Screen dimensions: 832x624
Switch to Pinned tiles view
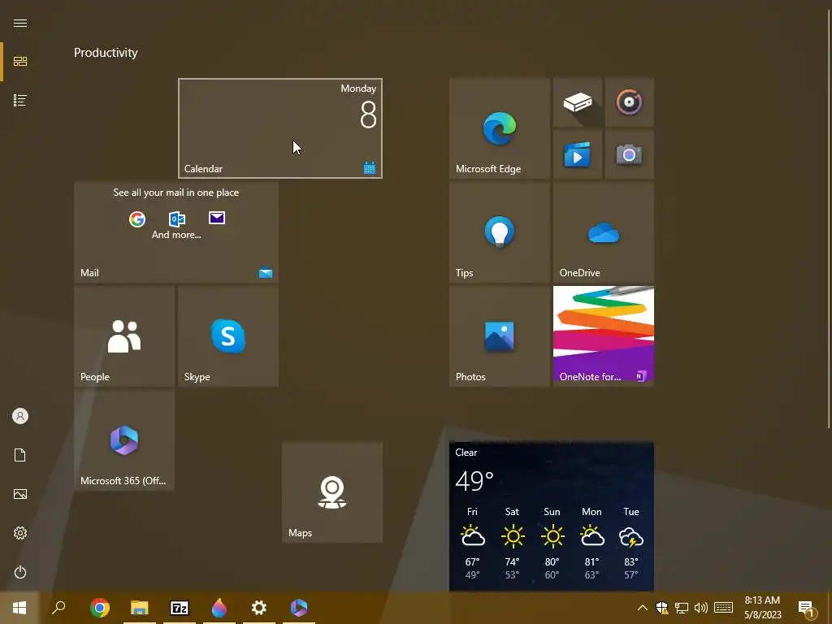click(x=20, y=62)
